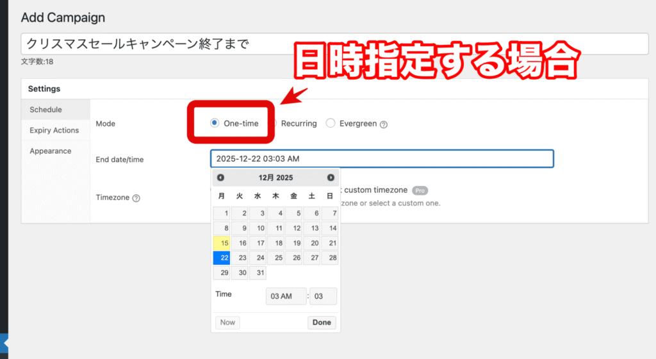Click the '12月 2025' month title

click(275, 178)
